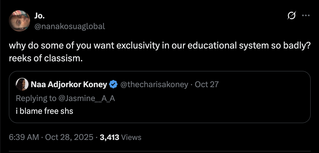Click the blue verified badge by Koney

point(114,84)
